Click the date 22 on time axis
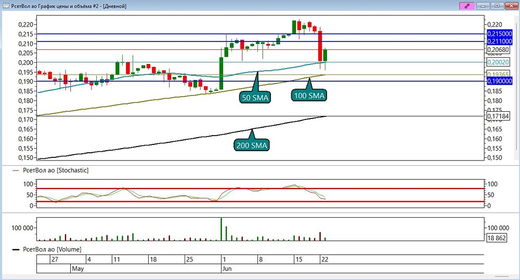Viewport: 520px width, 280px height. click(324, 259)
